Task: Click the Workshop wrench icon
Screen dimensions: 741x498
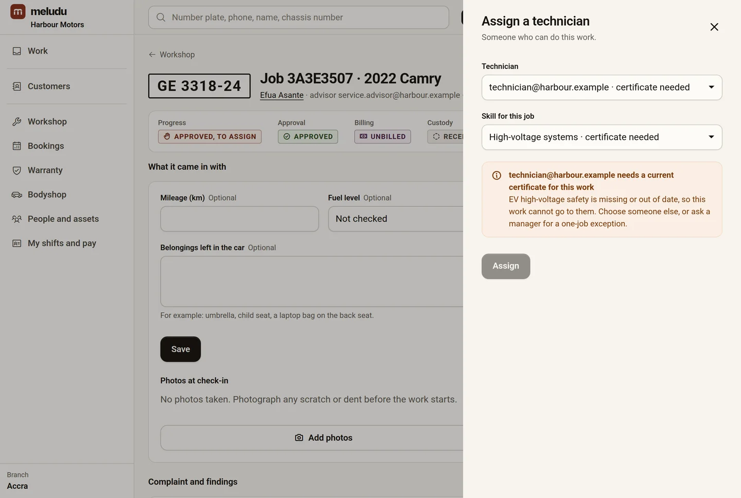Action: point(17,122)
